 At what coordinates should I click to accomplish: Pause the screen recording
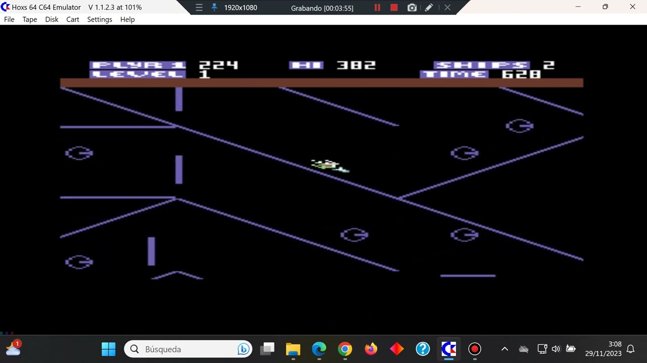(377, 8)
